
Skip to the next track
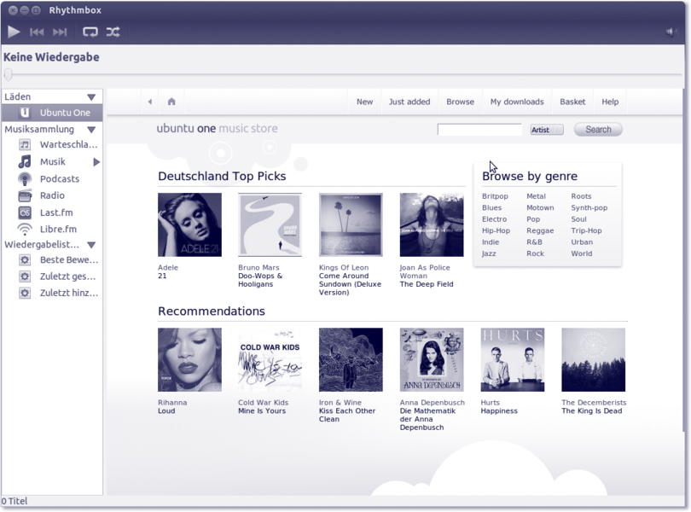point(60,32)
